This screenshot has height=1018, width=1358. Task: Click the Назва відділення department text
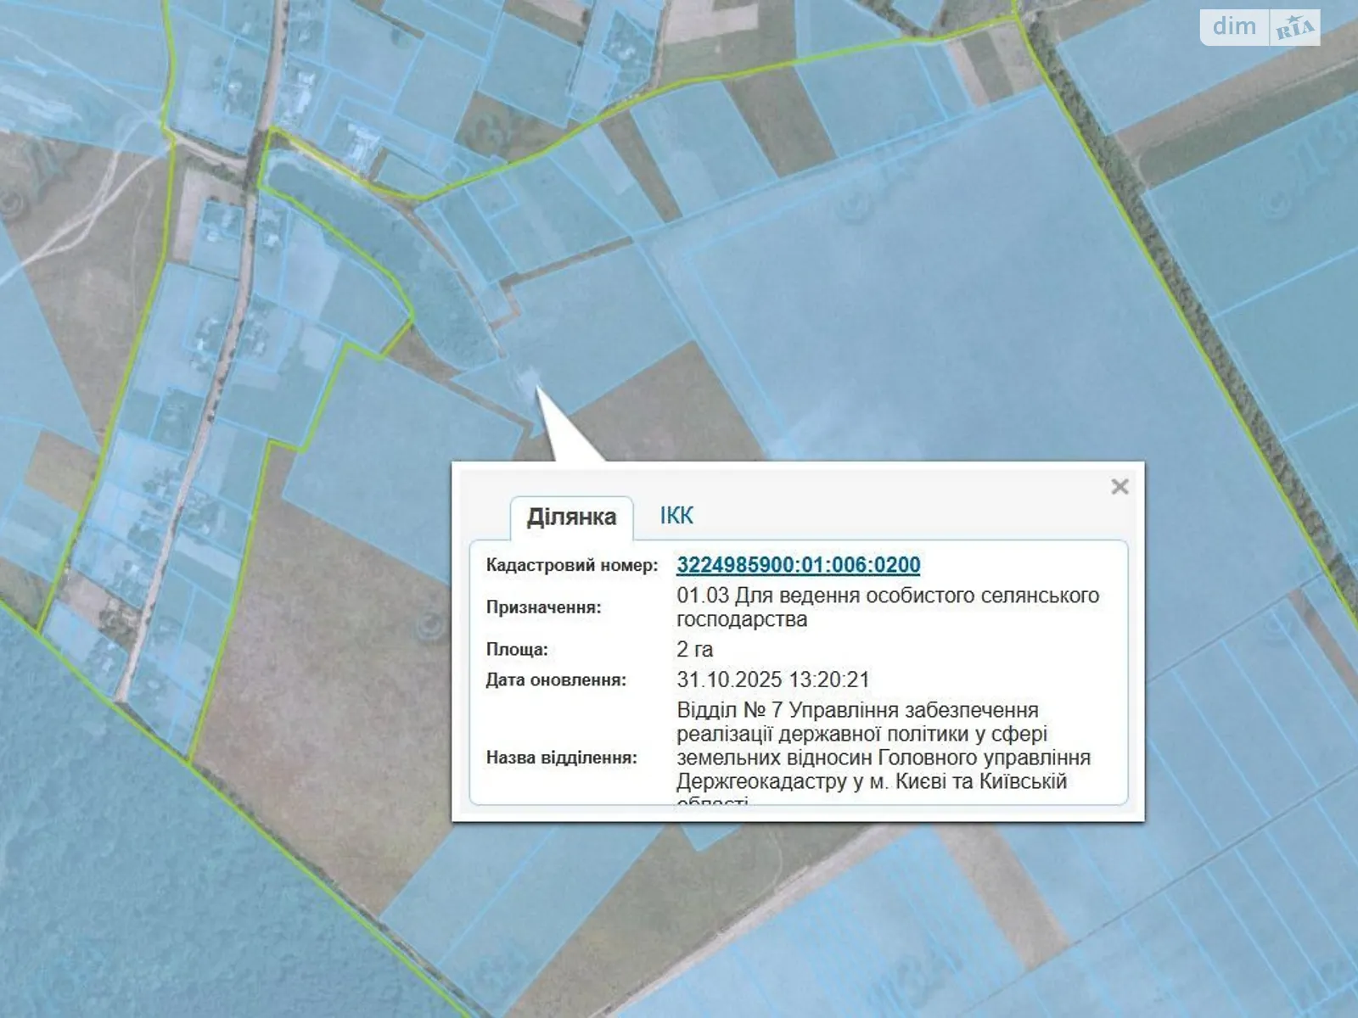pyautogui.click(x=883, y=746)
